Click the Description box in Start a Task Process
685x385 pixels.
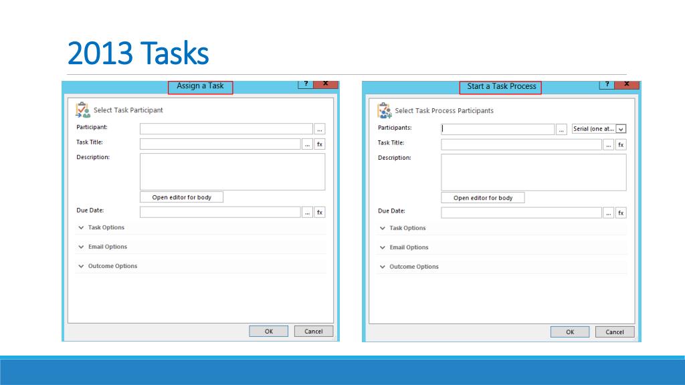[534, 172]
